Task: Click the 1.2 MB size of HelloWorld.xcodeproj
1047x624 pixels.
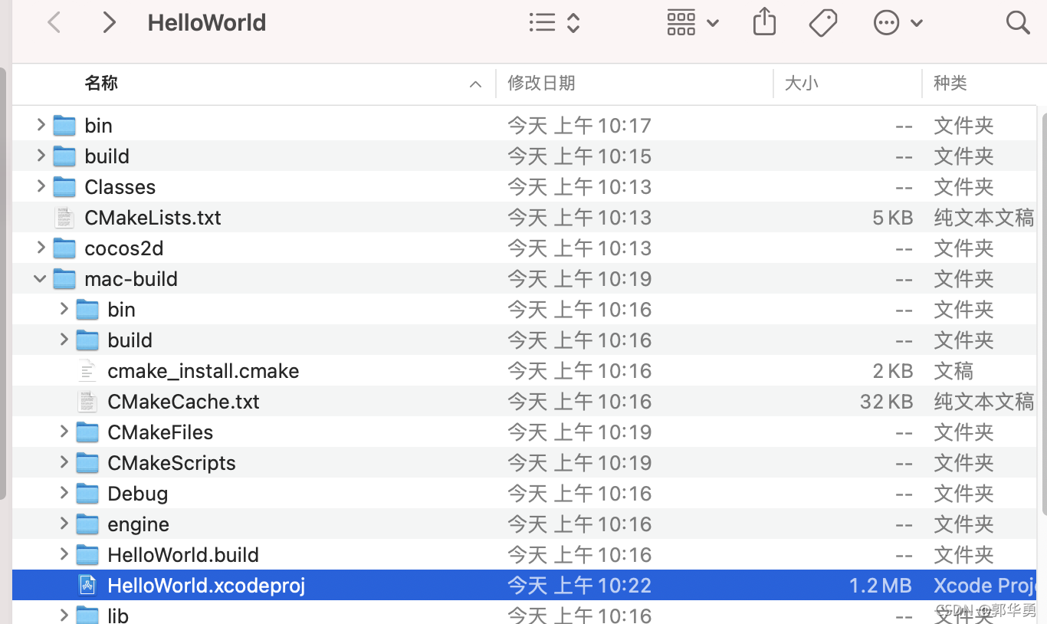Action: (881, 586)
